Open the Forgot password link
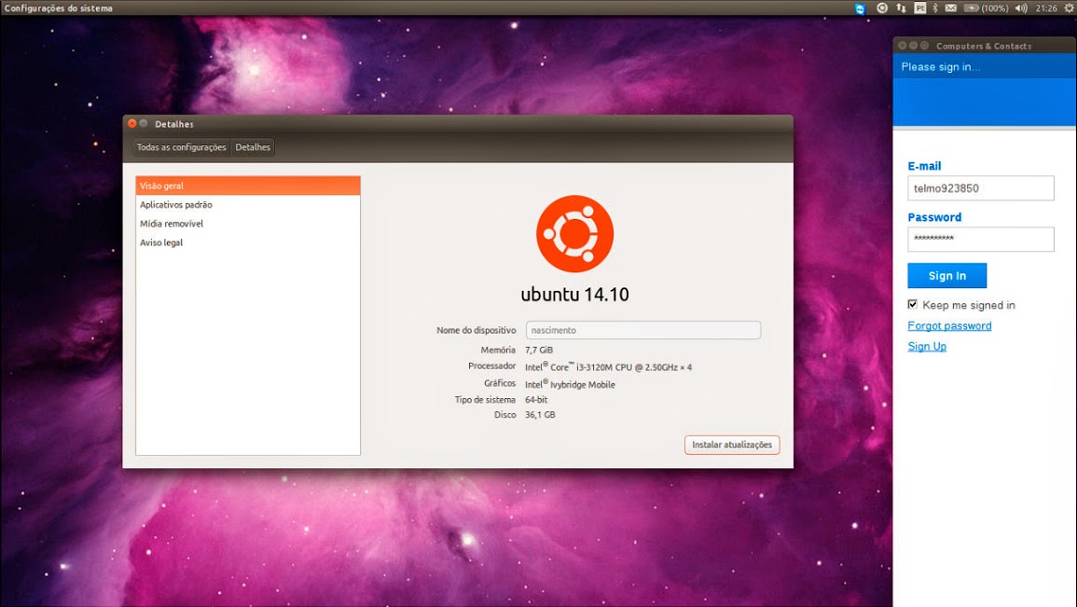This screenshot has height=607, width=1077. (949, 325)
